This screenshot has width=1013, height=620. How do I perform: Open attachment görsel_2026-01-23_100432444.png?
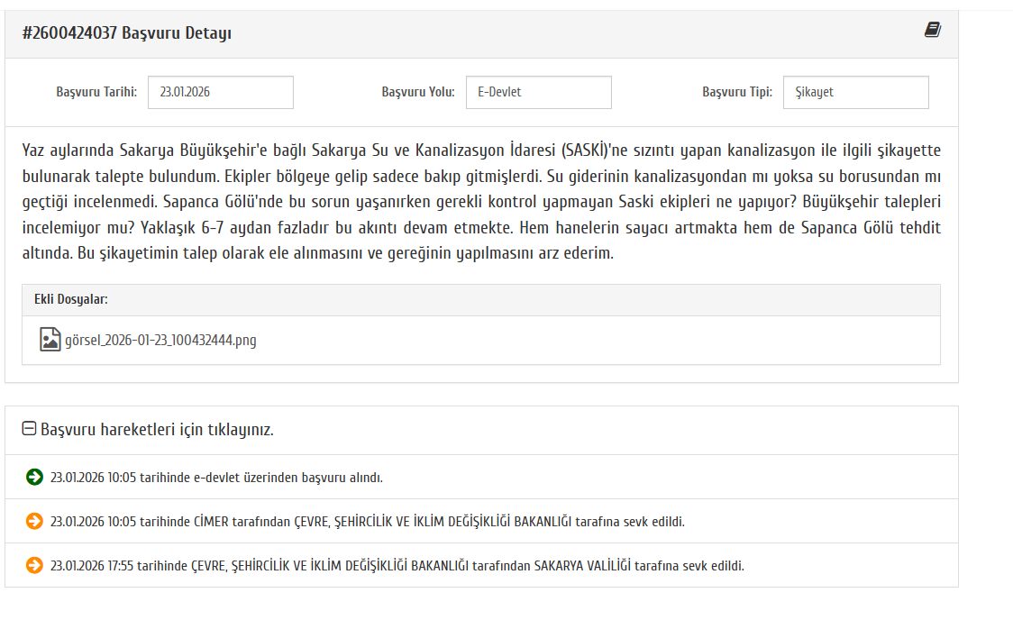click(160, 341)
